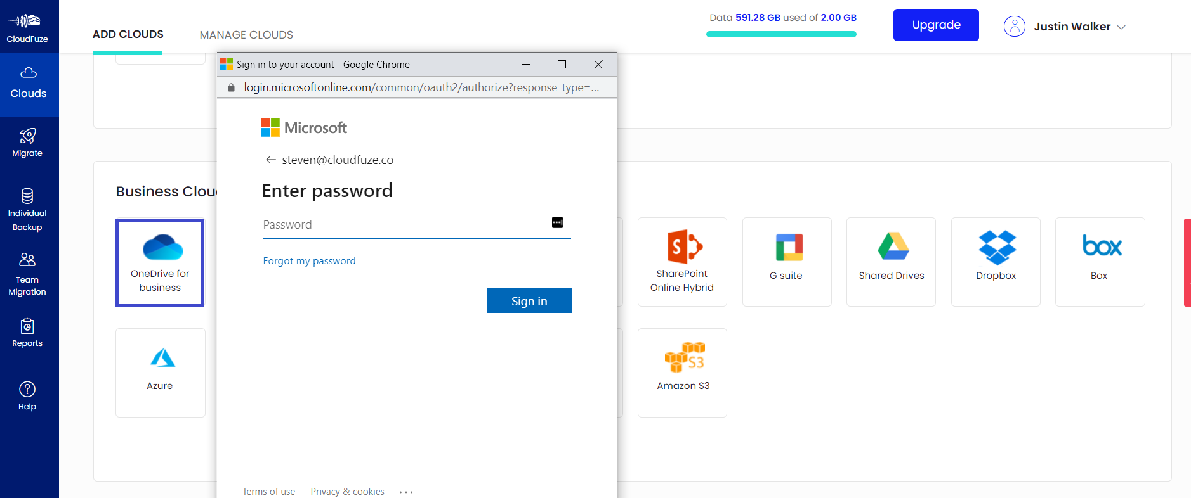Select the Box cloud tile

1100,262
